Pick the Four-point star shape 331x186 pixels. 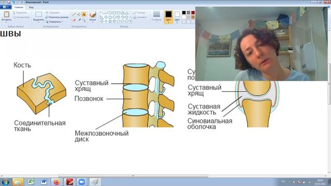click(x=106, y=21)
